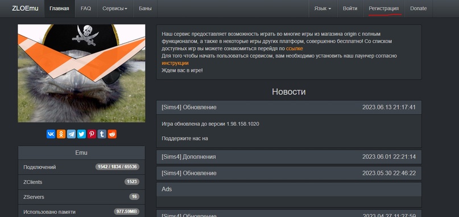Viewport: 459px width, 217px height.
Task: Expand the [Sims4] Обновление 2023.05.30 news
Action: click(289, 173)
